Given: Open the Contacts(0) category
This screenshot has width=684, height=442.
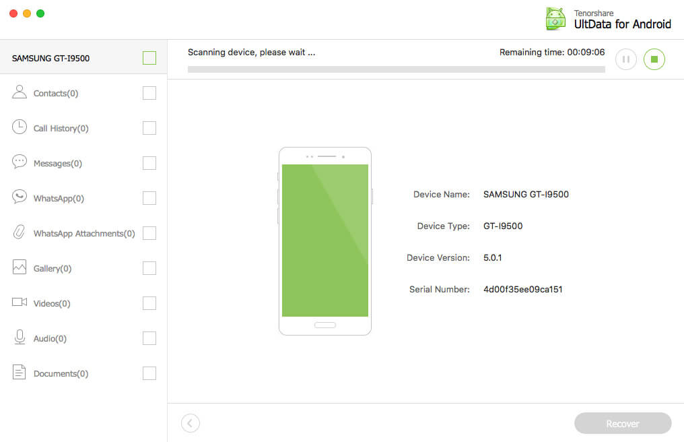Looking at the screenshot, I should pos(56,94).
